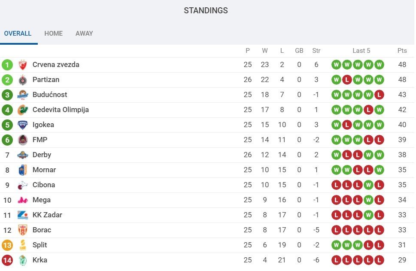Click the Cedevita Olimpija dragon logo
Image resolution: width=416 pixels, height=271 pixels.
pyautogui.click(x=23, y=110)
